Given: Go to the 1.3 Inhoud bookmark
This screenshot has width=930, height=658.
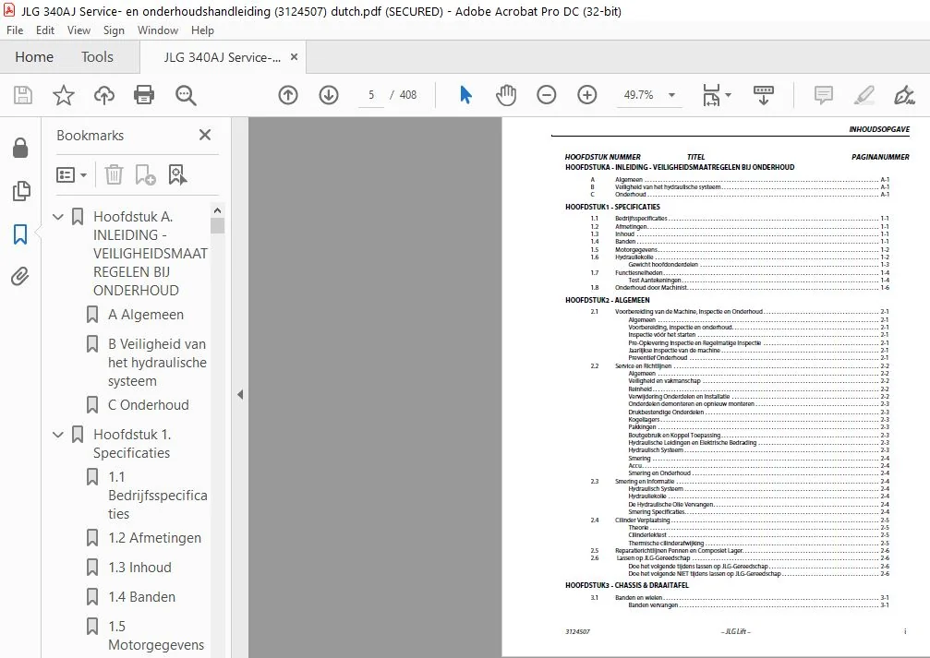Looking at the screenshot, I should 140,568.
